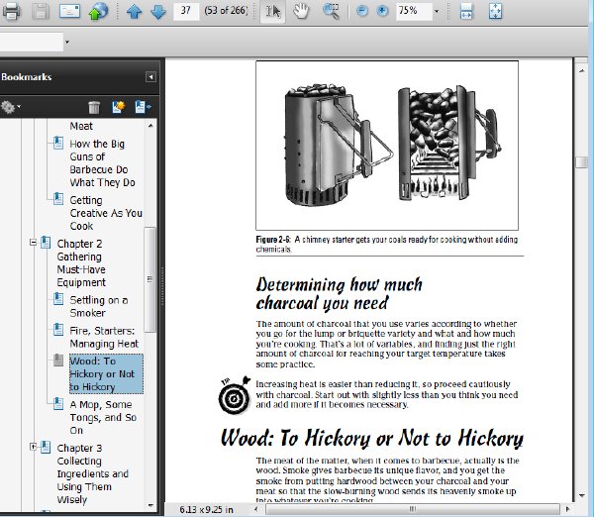
Task: Click bookmark icon beside Chapter 2
Action: (46, 243)
